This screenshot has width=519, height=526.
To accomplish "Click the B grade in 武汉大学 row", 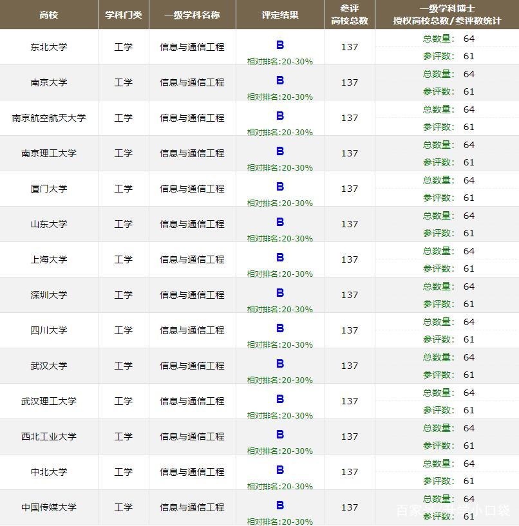I will click(280, 364).
